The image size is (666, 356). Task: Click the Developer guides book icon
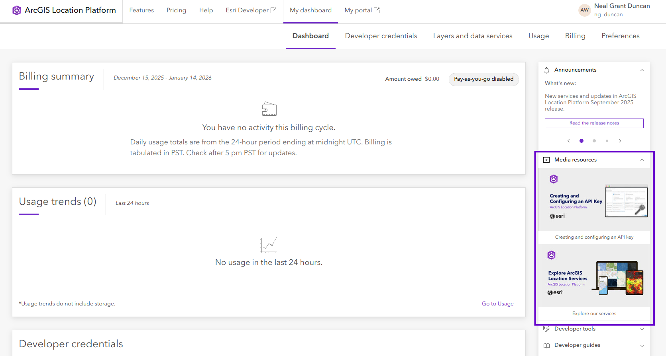tap(546, 346)
